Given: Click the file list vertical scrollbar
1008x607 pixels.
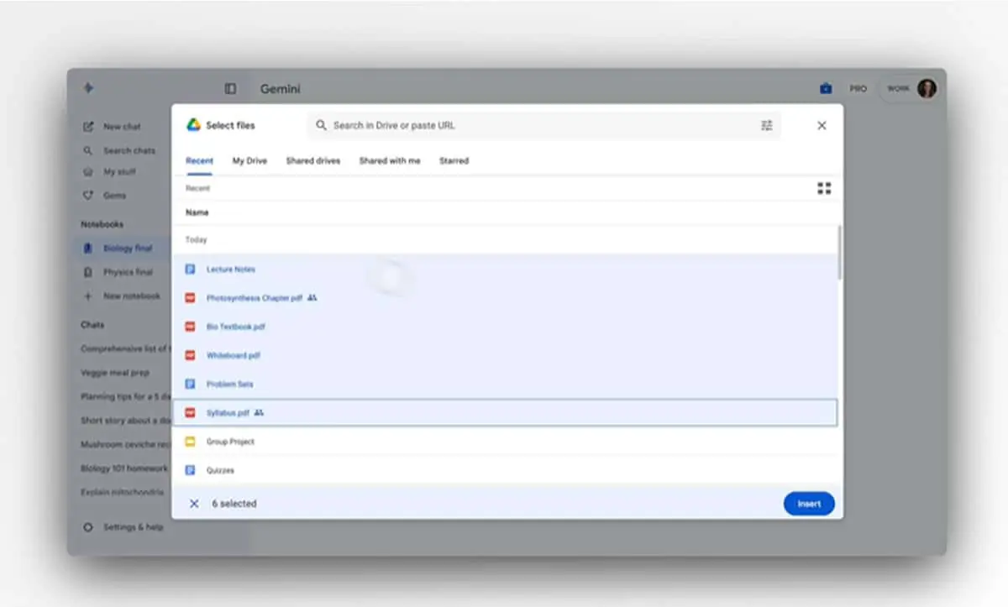Looking at the screenshot, I should (840, 252).
